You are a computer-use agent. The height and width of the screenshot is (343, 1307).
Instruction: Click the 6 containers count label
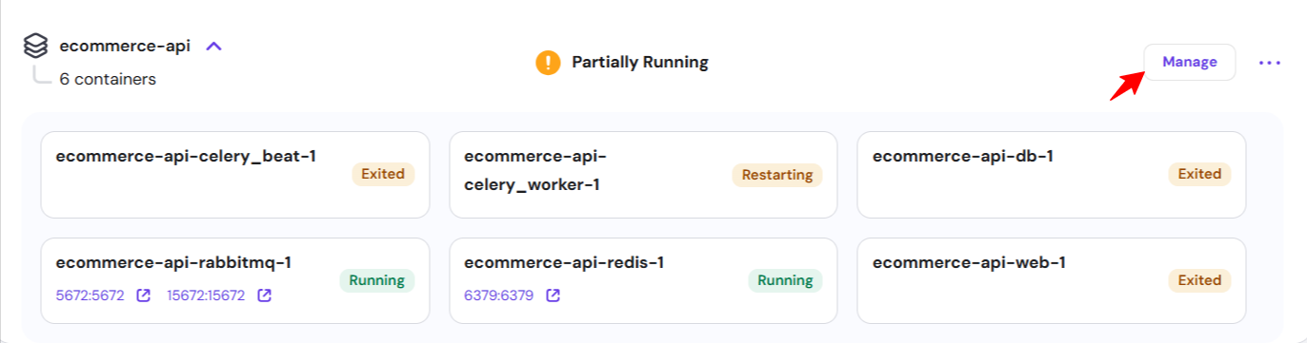click(108, 79)
